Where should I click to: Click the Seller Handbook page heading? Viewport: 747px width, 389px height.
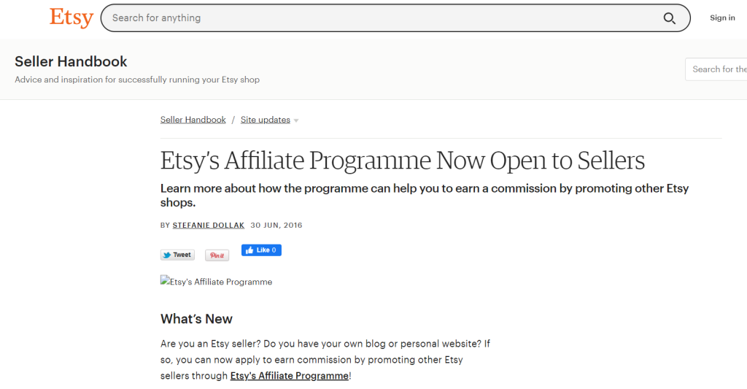point(71,62)
